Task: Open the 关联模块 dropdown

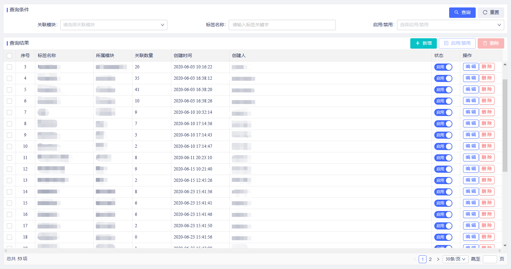Action: pos(114,25)
